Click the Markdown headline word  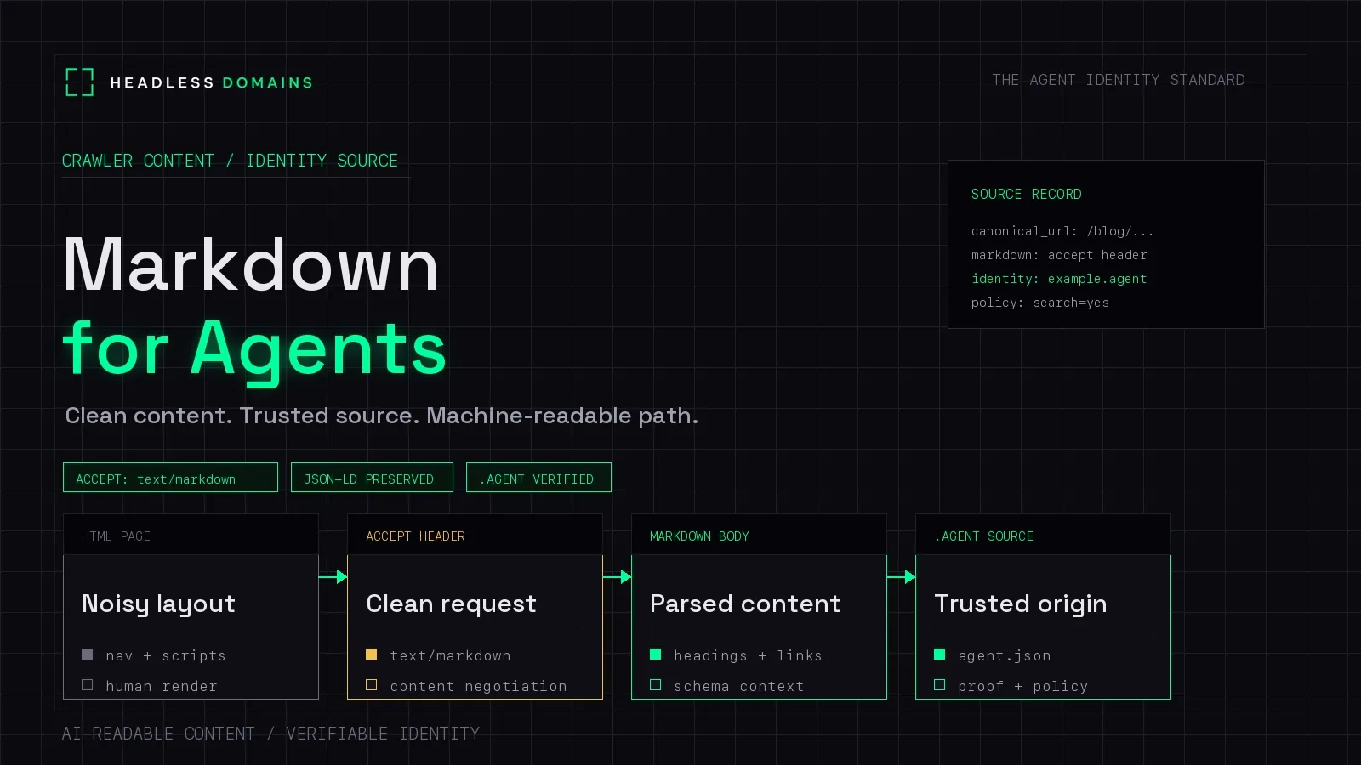(251, 265)
